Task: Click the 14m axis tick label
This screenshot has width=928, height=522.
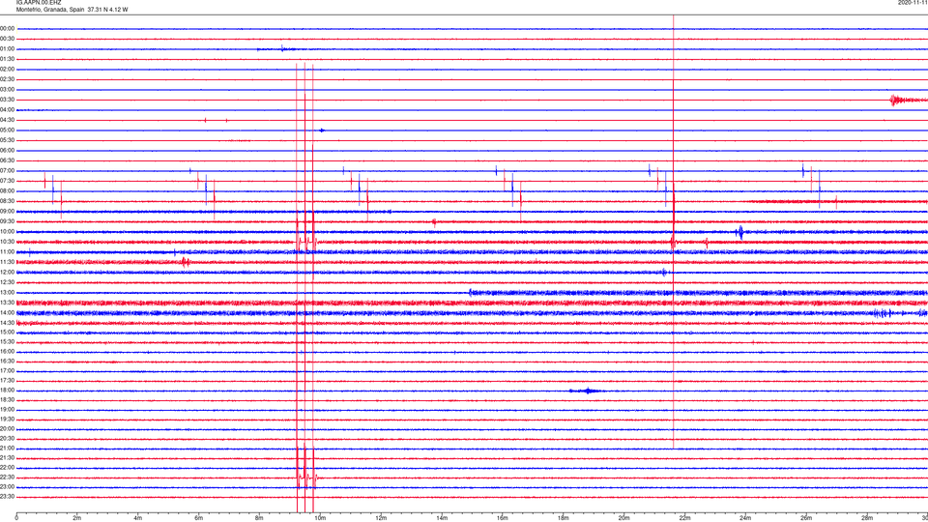Action: [x=442, y=518]
